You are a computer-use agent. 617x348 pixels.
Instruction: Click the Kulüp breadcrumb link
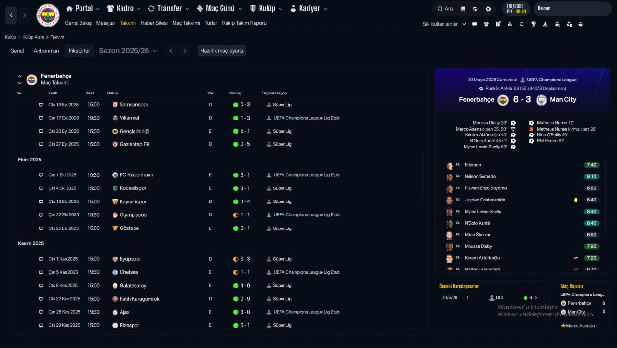click(11, 37)
